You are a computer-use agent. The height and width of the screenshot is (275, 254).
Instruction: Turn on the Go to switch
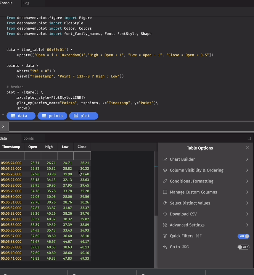tap(243, 247)
